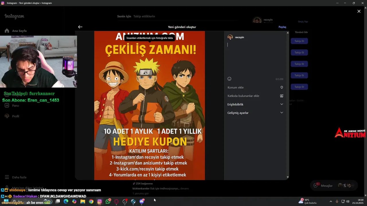Switch to the Takip ettiklerin tab
367x206 pixels.
point(144,16)
